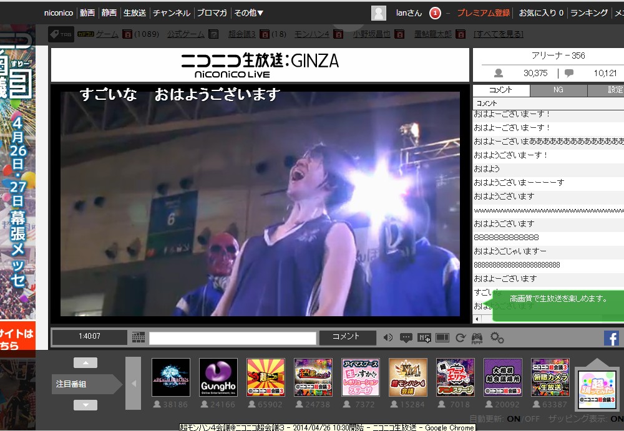This screenshot has height=431, width=624.
Task: Open dictionary icon next to 超会議3 tag
Action: pos(264,34)
